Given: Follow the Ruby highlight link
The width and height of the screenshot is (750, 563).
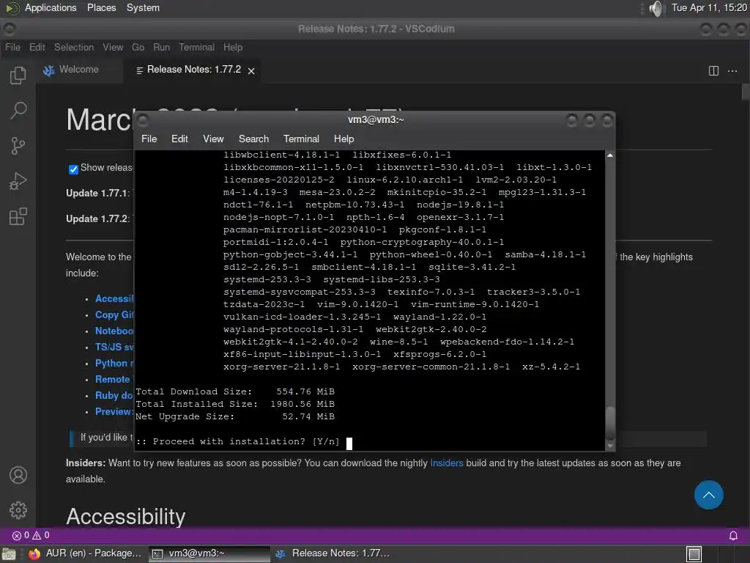Looking at the screenshot, I should (114, 395).
